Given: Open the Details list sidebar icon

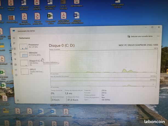Looking at the screenshot, I should [16, 70].
